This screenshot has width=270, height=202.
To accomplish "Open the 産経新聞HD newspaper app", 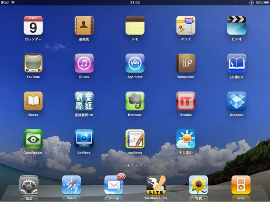I will pyautogui.click(x=84, y=101).
